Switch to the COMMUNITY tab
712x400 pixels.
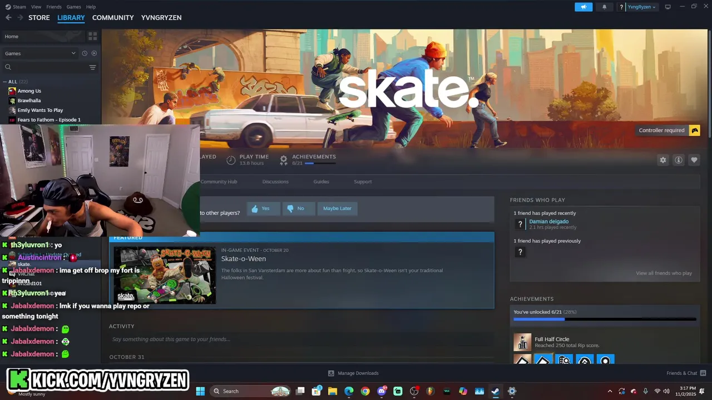(113, 18)
